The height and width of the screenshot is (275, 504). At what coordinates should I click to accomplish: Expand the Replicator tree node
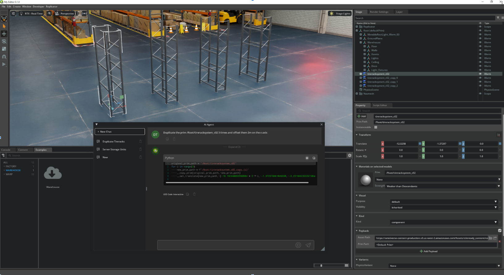(357, 27)
